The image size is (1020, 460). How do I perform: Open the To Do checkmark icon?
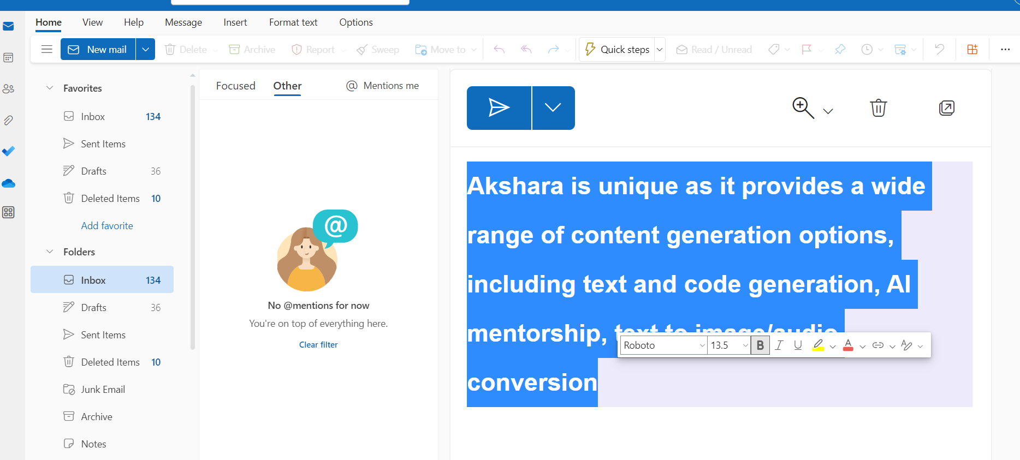[9, 151]
